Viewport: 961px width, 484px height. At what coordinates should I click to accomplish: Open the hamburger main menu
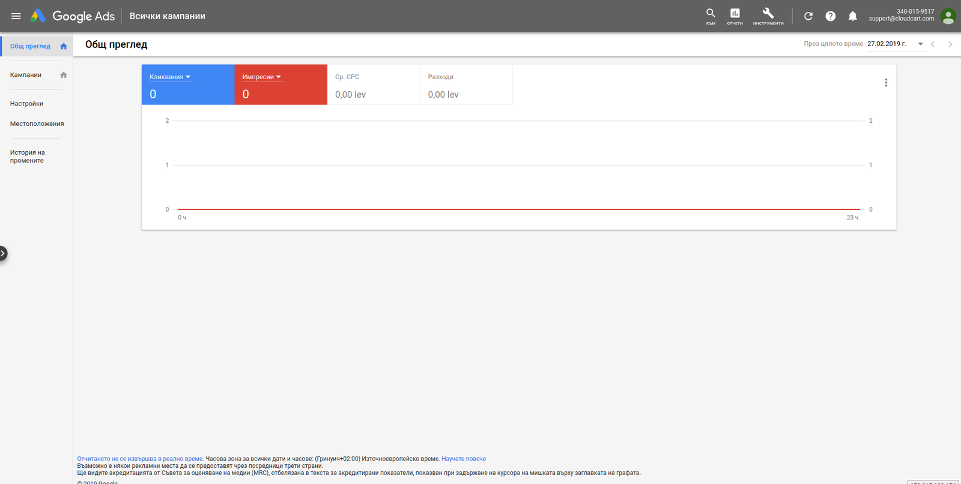[16, 16]
